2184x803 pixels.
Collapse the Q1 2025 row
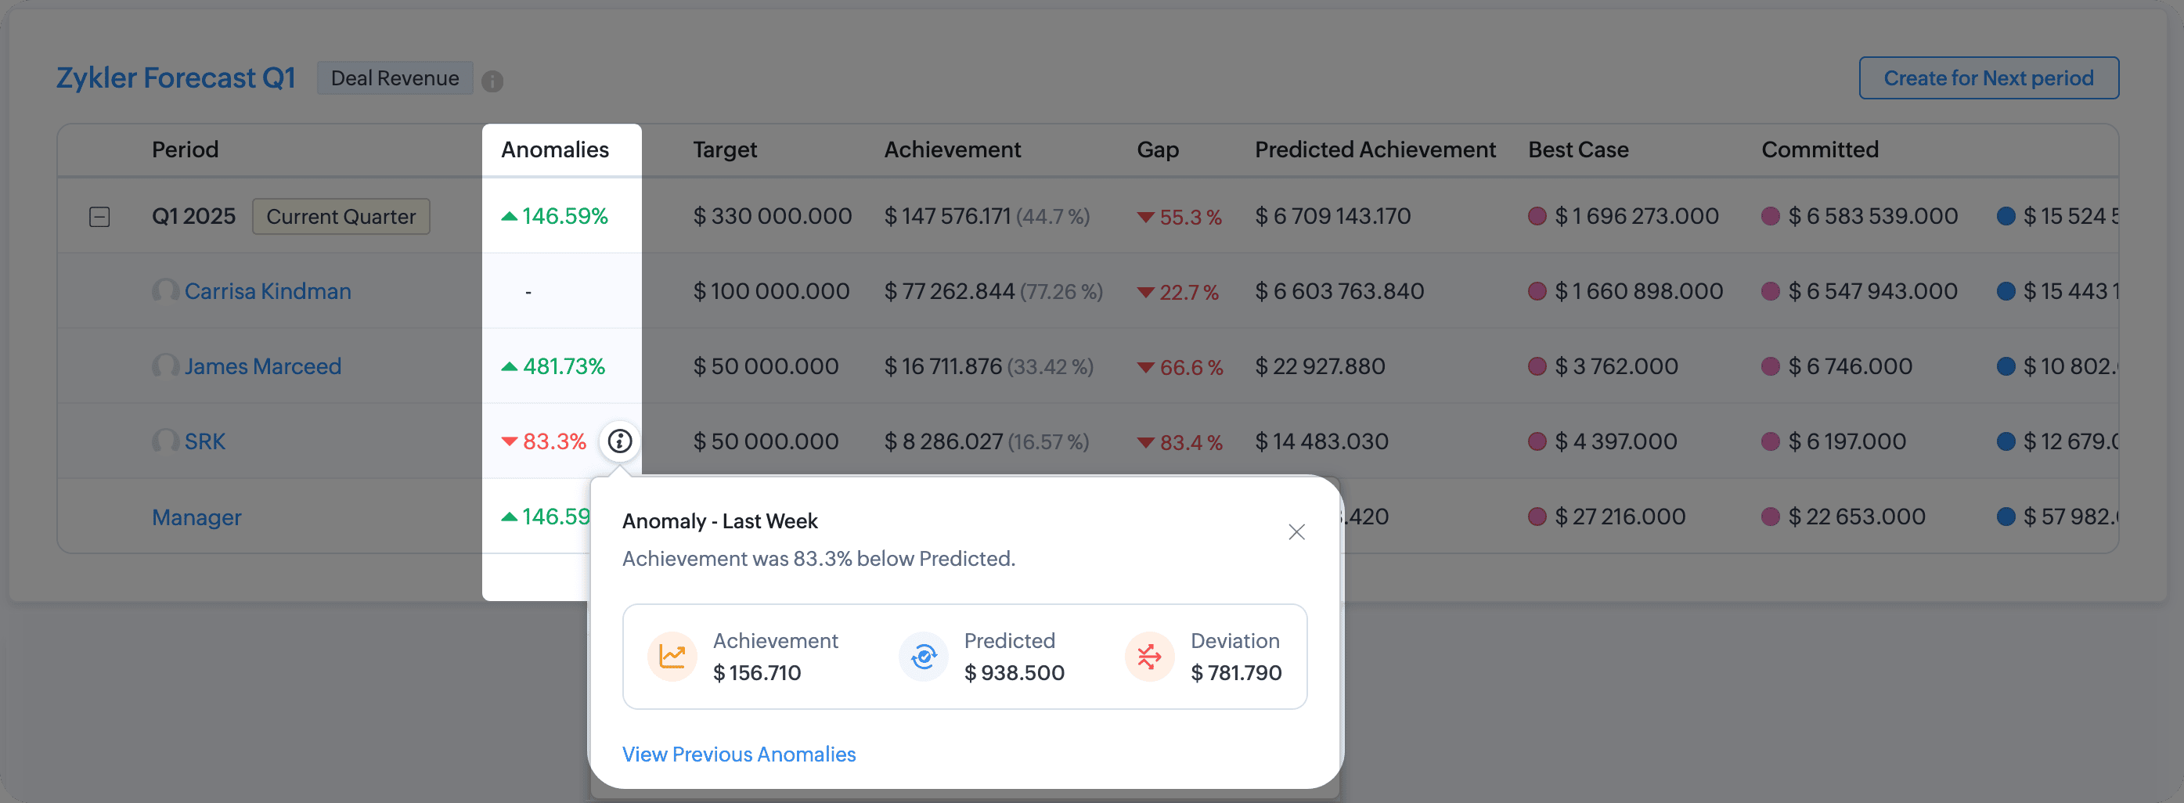click(x=99, y=217)
